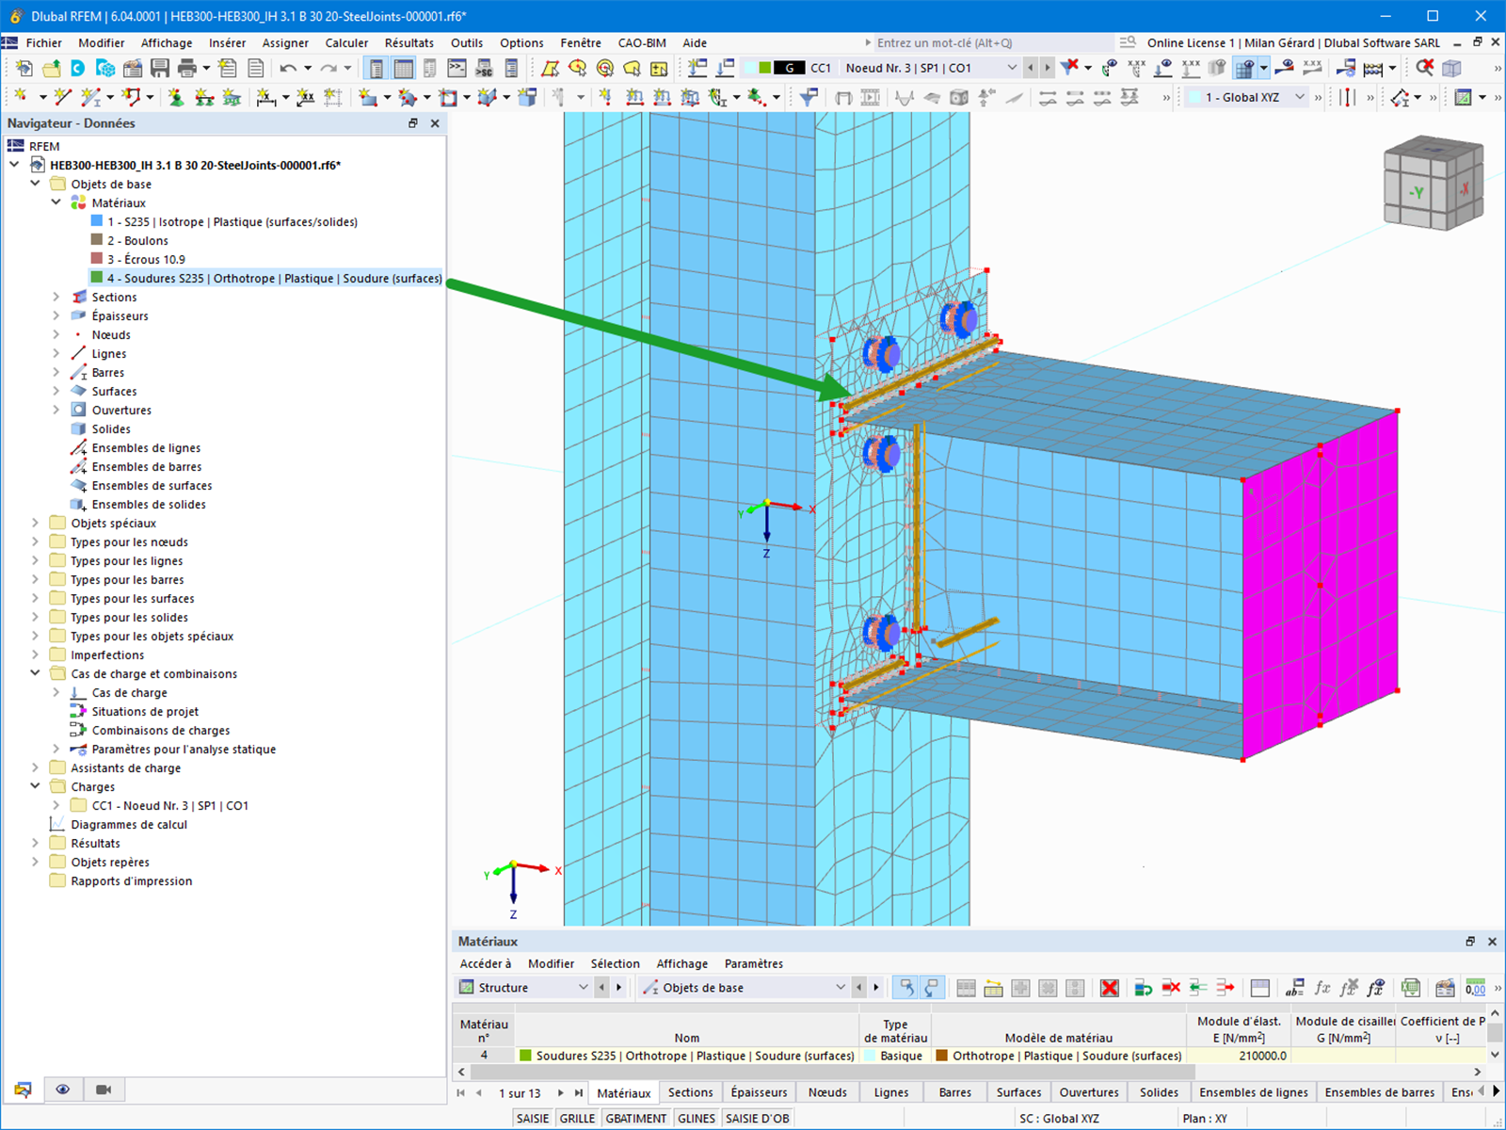Expand the Résultats folder
Image resolution: width=1506 pixels, height=1130 pixels.
click(36, 844)
